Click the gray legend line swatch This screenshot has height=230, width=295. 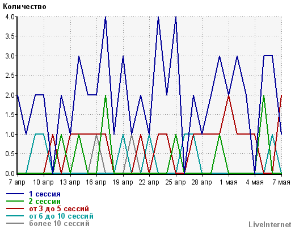click(15, 223)
